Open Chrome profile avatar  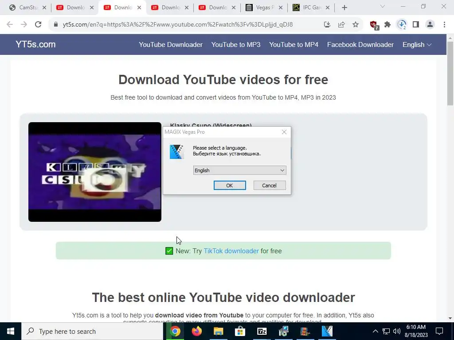(x=430, y=25)
